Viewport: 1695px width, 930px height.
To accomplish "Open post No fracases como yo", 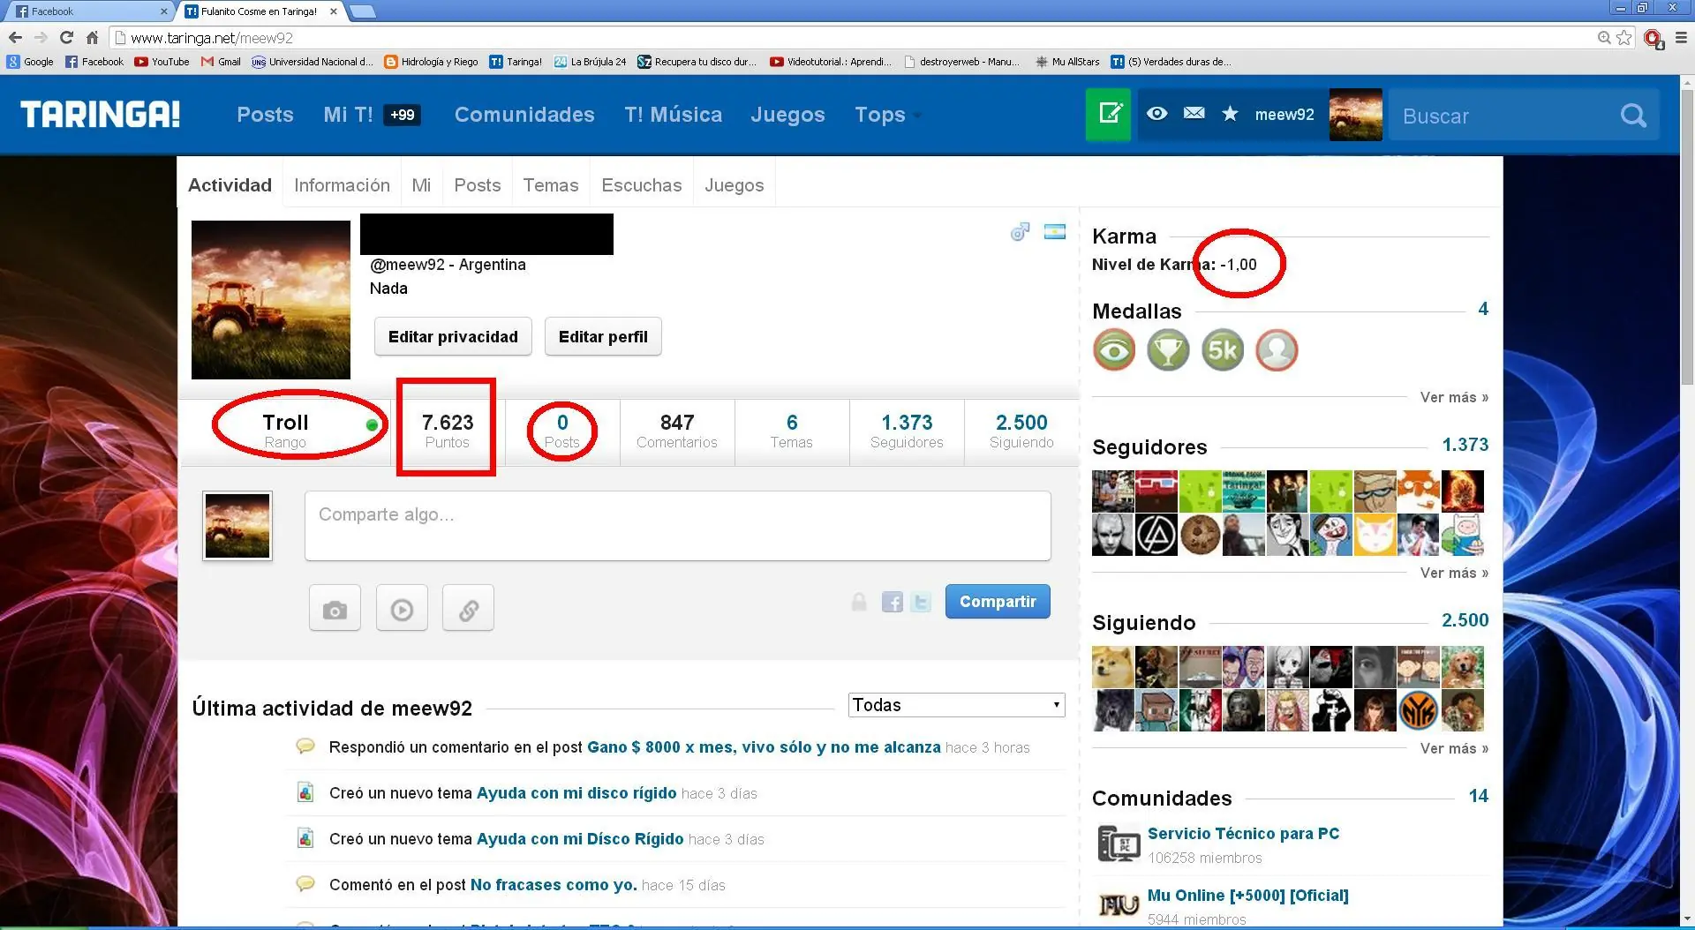I will click(554, 885).
